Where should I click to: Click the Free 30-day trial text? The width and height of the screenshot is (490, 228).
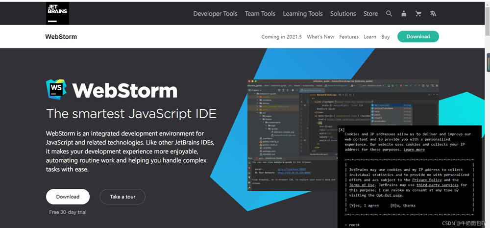click(68, 212)
